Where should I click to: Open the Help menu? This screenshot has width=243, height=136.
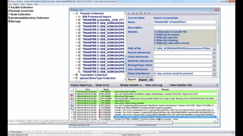pyautogui.click(x=36, y=4)
